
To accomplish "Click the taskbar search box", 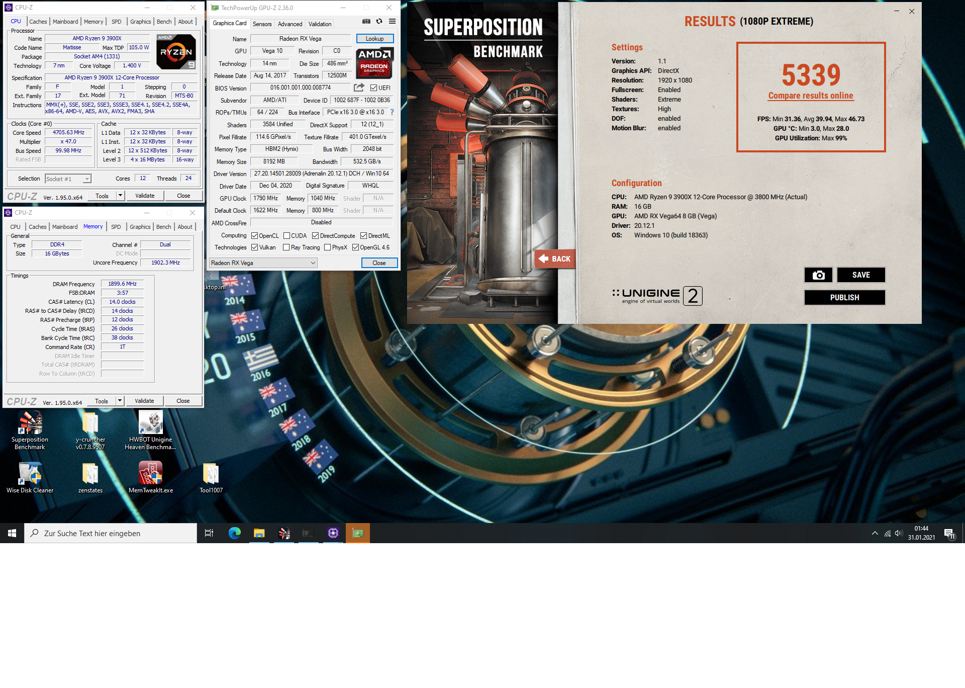I will 111,533.
